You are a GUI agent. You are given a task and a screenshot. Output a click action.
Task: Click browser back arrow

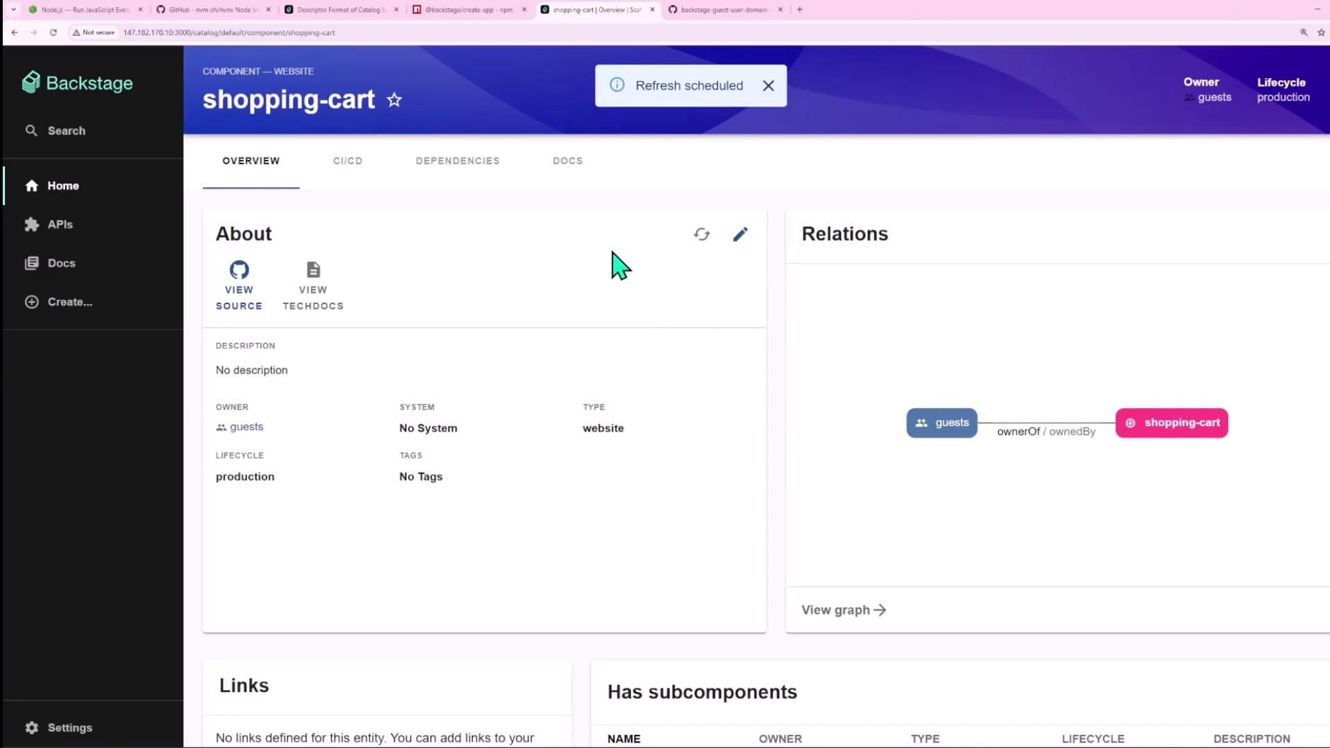click(15, 33)
